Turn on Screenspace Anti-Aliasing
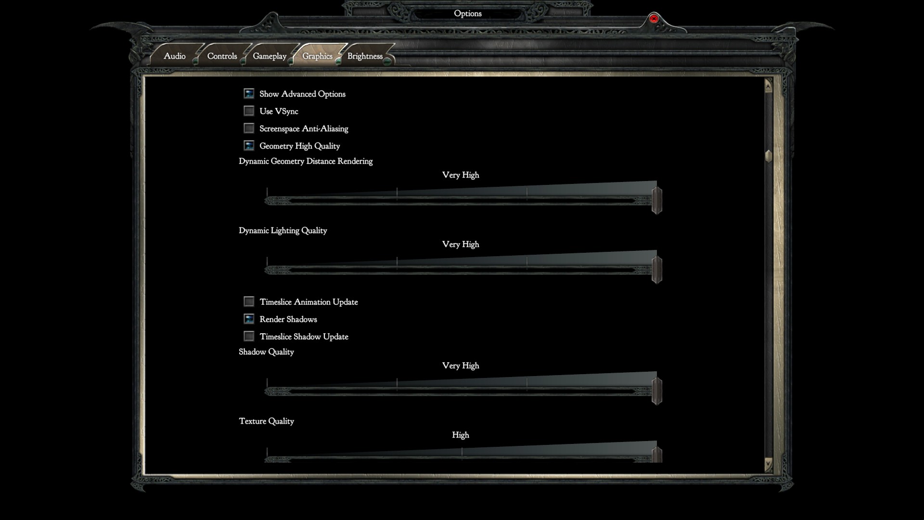This screenshot has height=520, width=924. pyautogui.click(x=249, y=128)
